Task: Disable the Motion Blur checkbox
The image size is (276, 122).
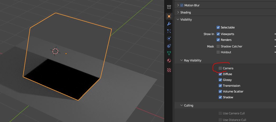Action: pos(182,5)
